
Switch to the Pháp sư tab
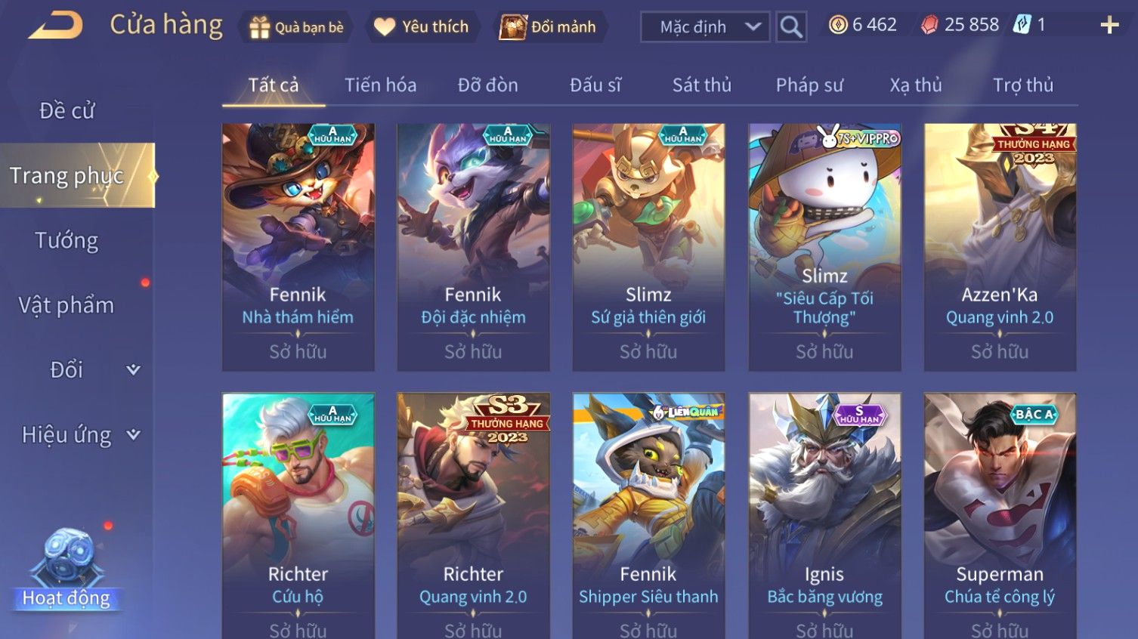click(x=809, y=85)
